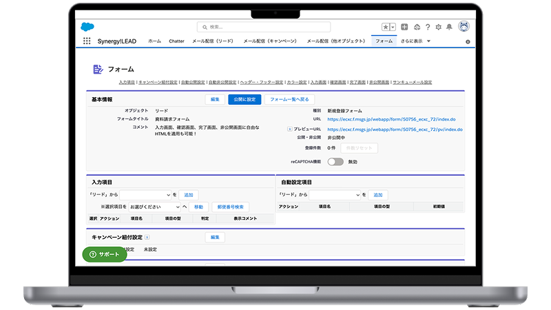This screenshot has width=551, height=310.
Task: Open the preview URL link
Action: (x=395, y=130)
